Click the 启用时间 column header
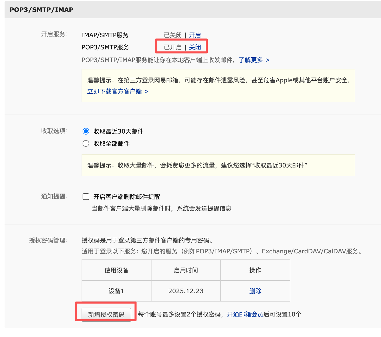This screenshot has height=337, width=381. coord(186,270)
